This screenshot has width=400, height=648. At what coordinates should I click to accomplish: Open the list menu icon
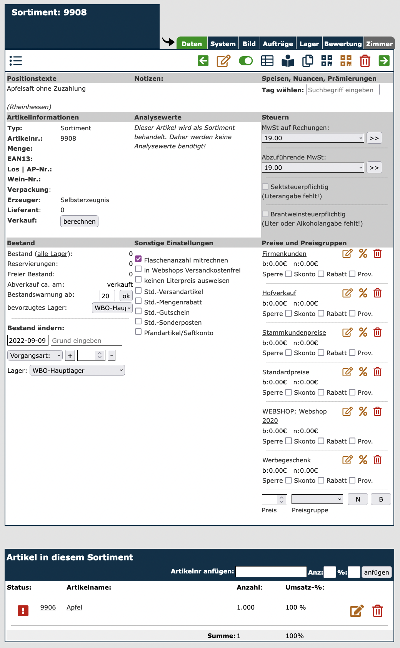16,61
